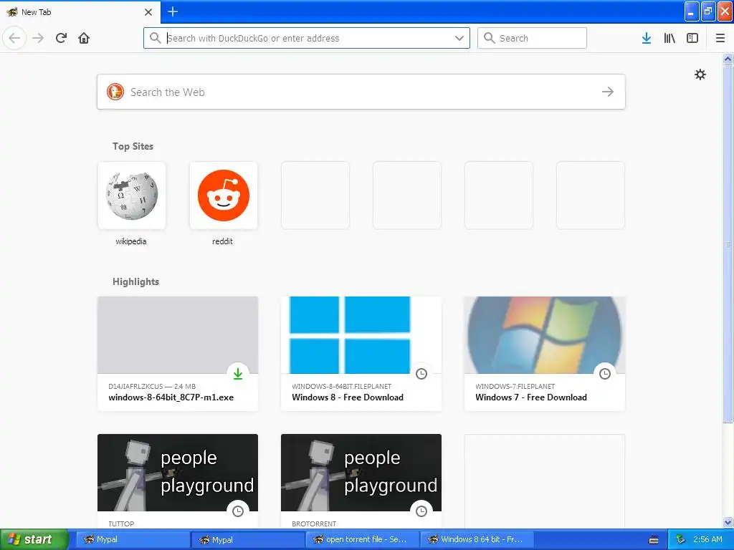Click the vertical scrollbar thumb
This screenshot has height=550, width=734.
click(728, 243)
